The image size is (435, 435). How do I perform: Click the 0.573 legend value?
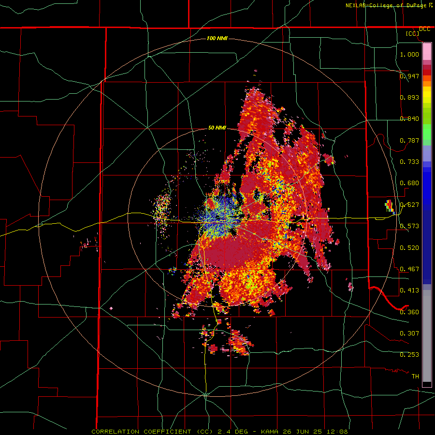(409, 226)
